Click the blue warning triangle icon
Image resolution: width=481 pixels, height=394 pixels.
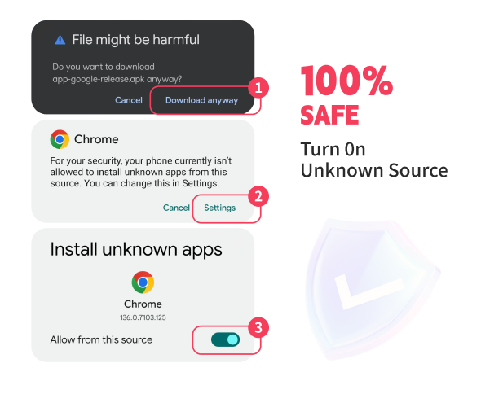point(60,40)
